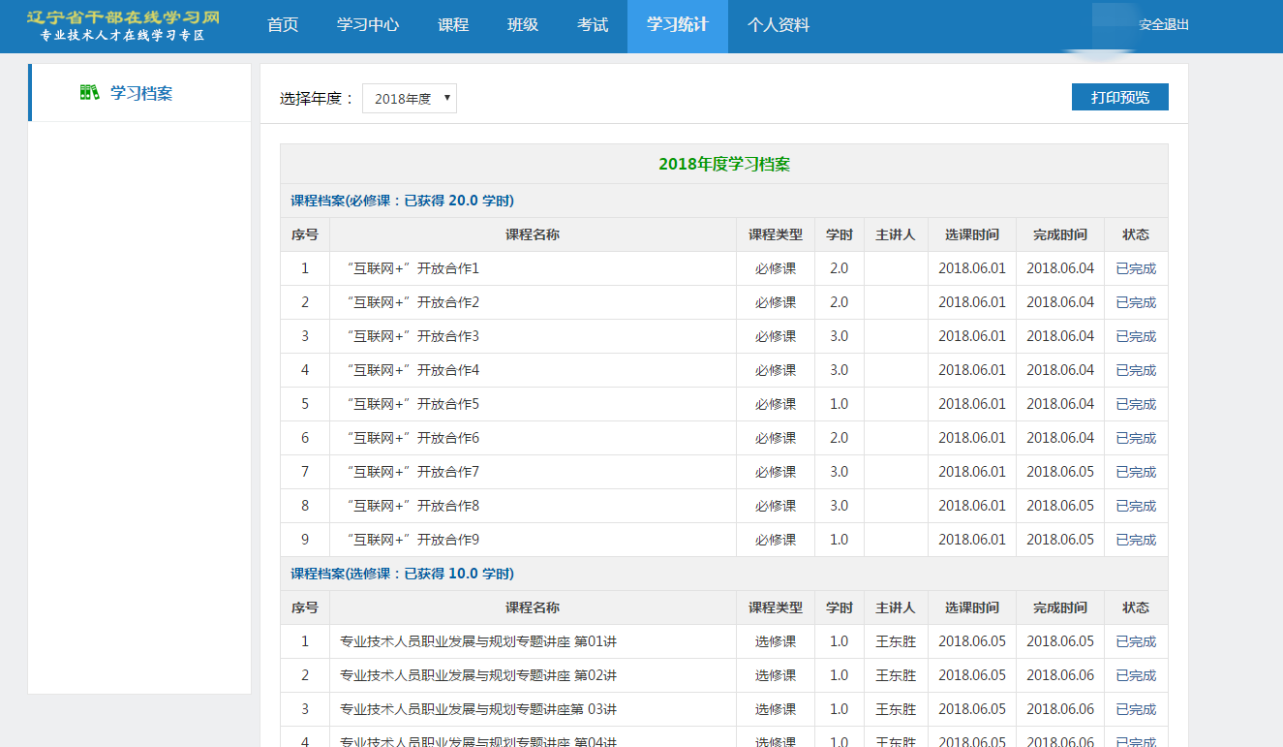1283x747 pixels.
Task: Click the 安全退出 logout link
Action: (x=1163, y=26)
